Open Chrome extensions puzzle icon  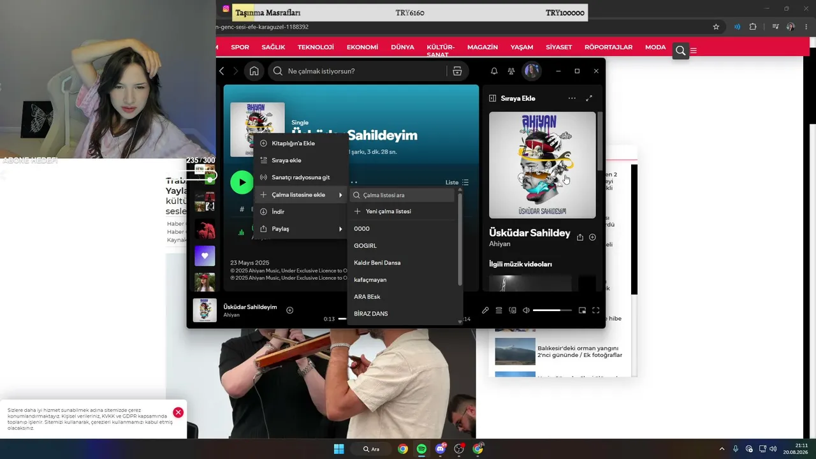(753, 27)
